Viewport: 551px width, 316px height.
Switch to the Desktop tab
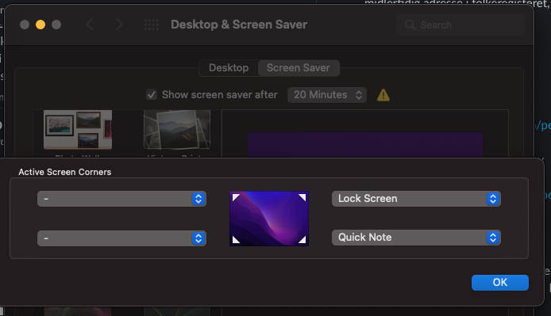click(229, 67)
